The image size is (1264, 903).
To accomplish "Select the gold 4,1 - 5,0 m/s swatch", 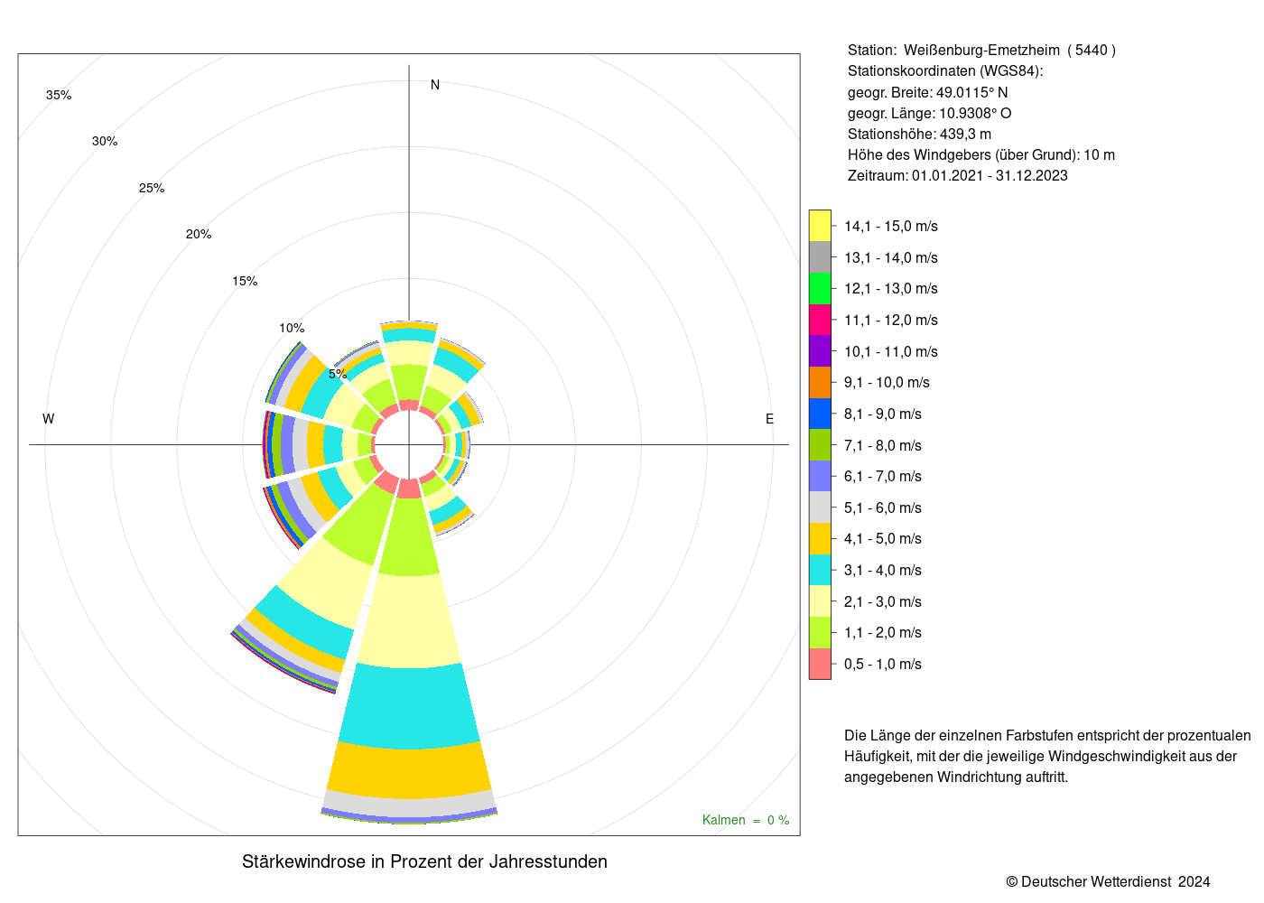I will [x=820, y=538].
